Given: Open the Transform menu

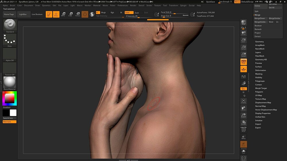Looking at the screenshot, I should tap(173, 5).
